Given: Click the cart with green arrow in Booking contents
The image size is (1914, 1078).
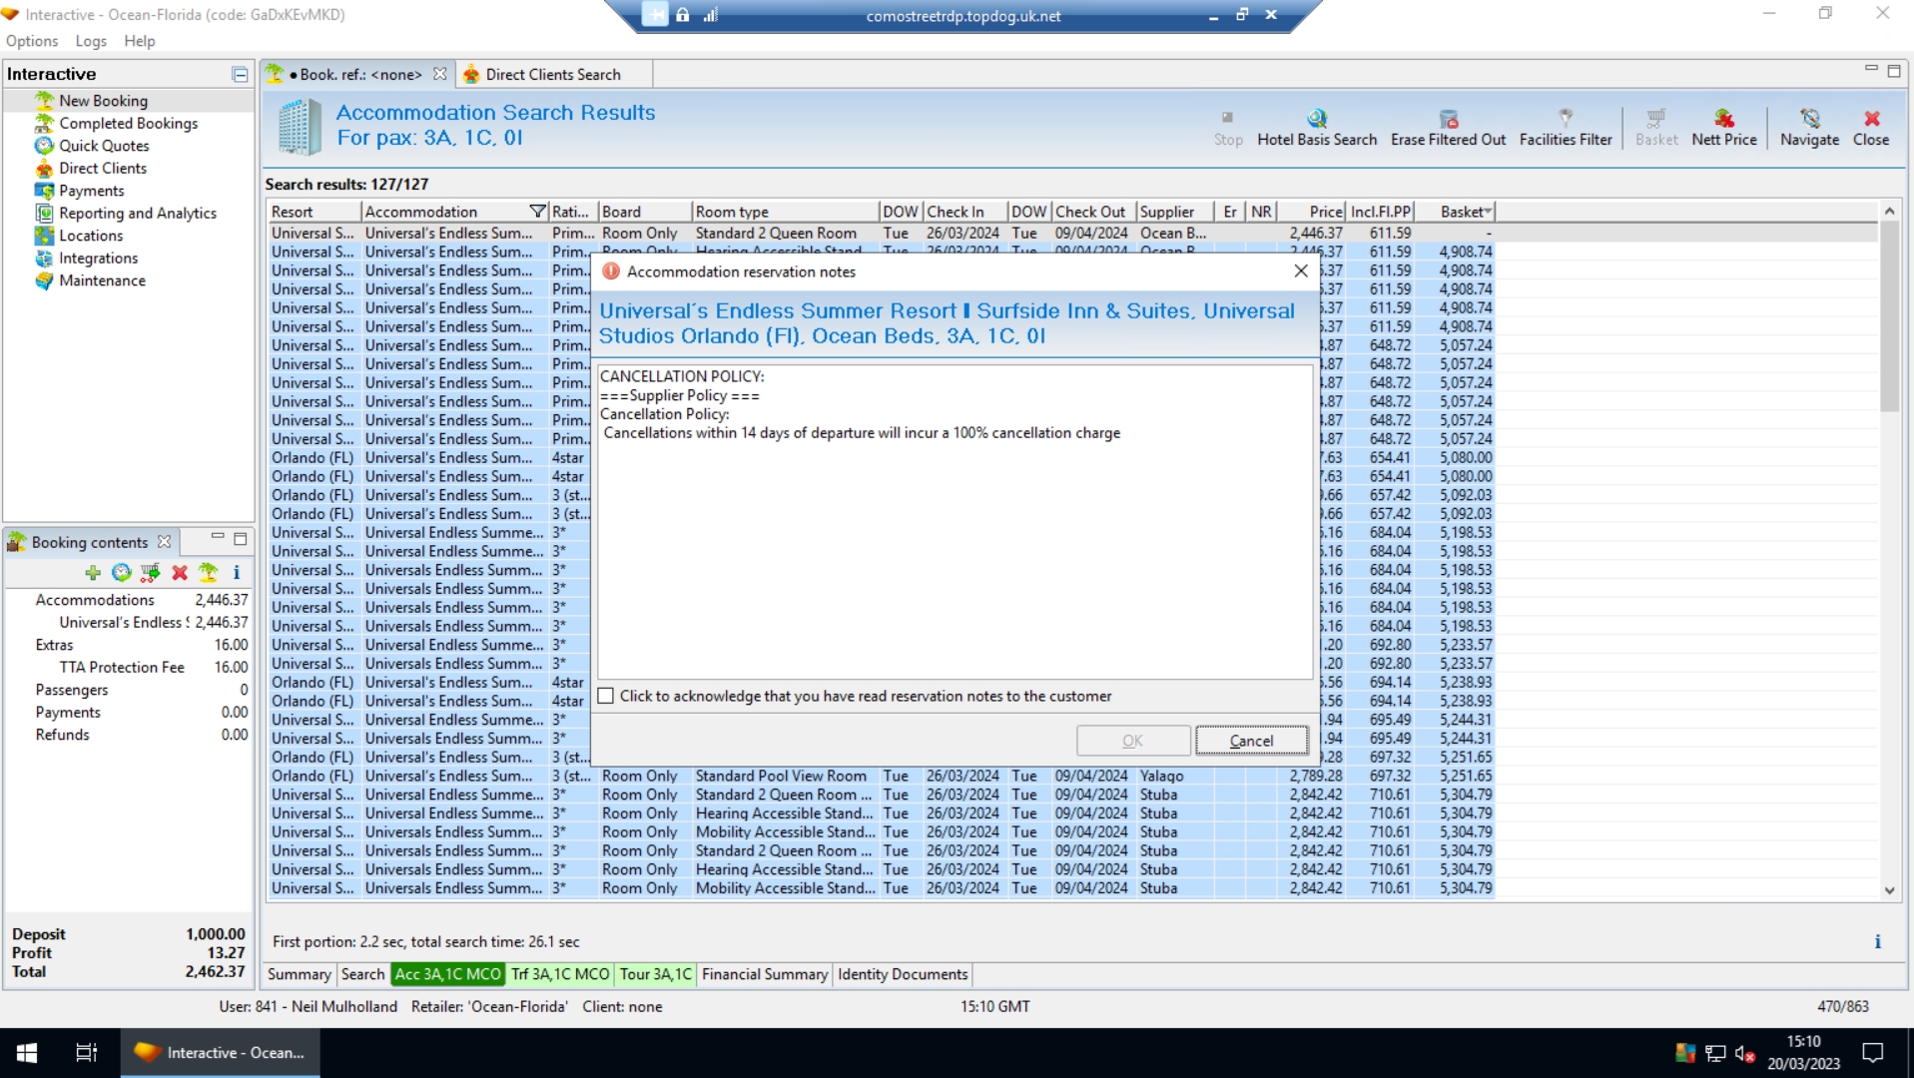Looking at the screenshot, I should pos(151,572).
